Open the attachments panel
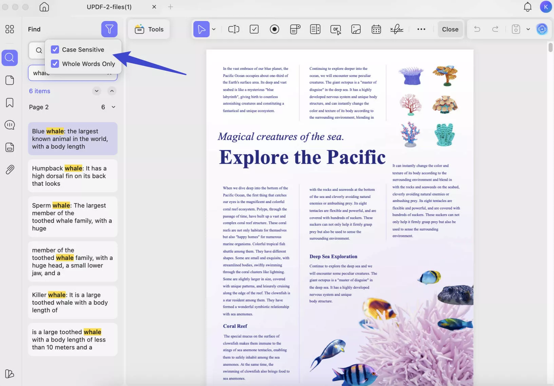The image size is (554, 386). tap(9, 169)
